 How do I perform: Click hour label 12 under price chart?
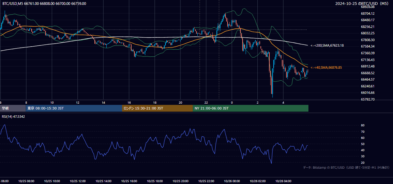[78, 102]
